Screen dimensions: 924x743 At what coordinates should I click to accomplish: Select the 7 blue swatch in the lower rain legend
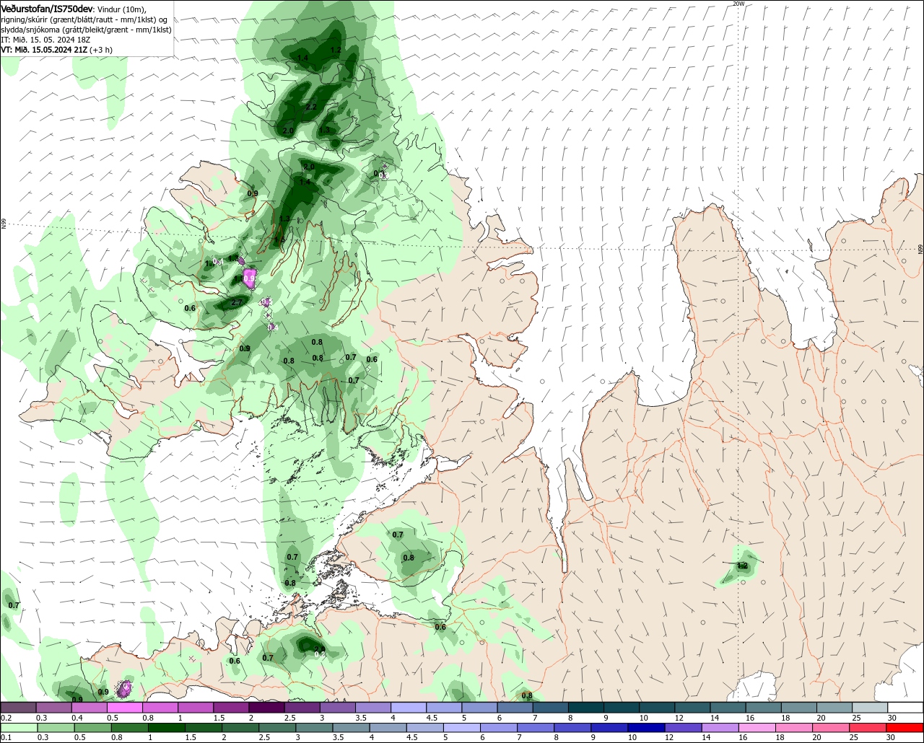536,728
